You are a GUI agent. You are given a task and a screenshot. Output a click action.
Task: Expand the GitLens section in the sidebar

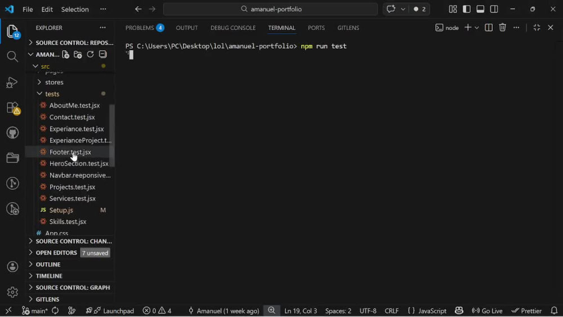pyautogui.click(x=71, y=299)
